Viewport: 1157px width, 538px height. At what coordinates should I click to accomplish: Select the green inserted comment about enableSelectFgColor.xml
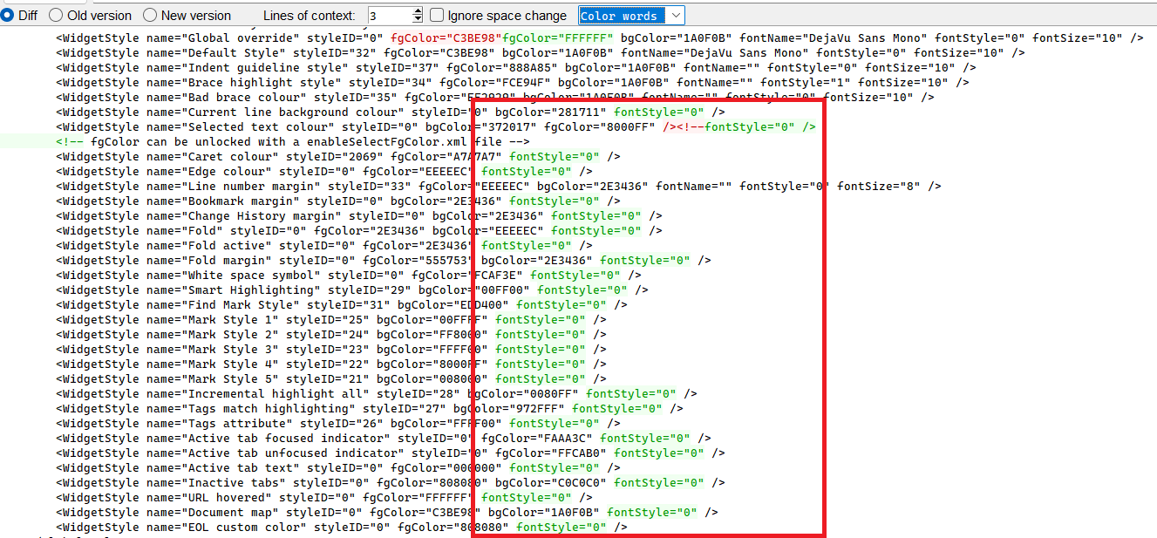[262, 141]
